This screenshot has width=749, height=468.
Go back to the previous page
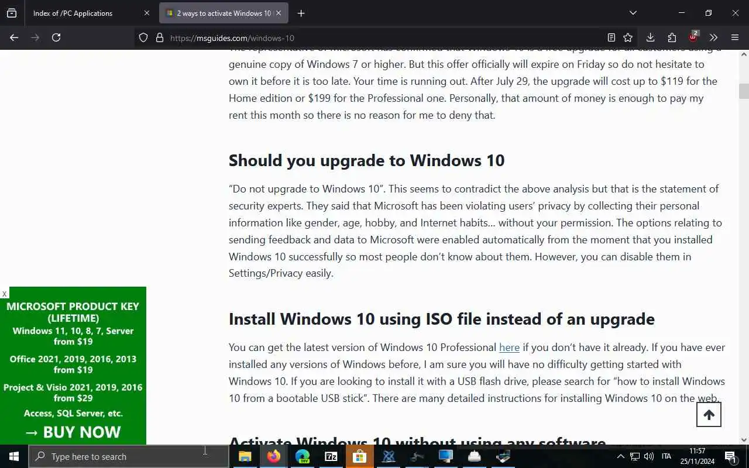[x=14, y=37]
